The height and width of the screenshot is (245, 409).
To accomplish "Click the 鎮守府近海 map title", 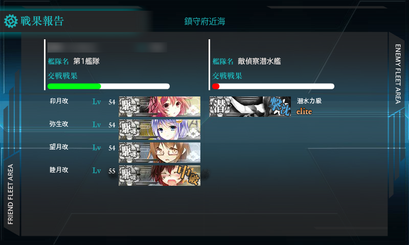I will click(x=205, y=21).
